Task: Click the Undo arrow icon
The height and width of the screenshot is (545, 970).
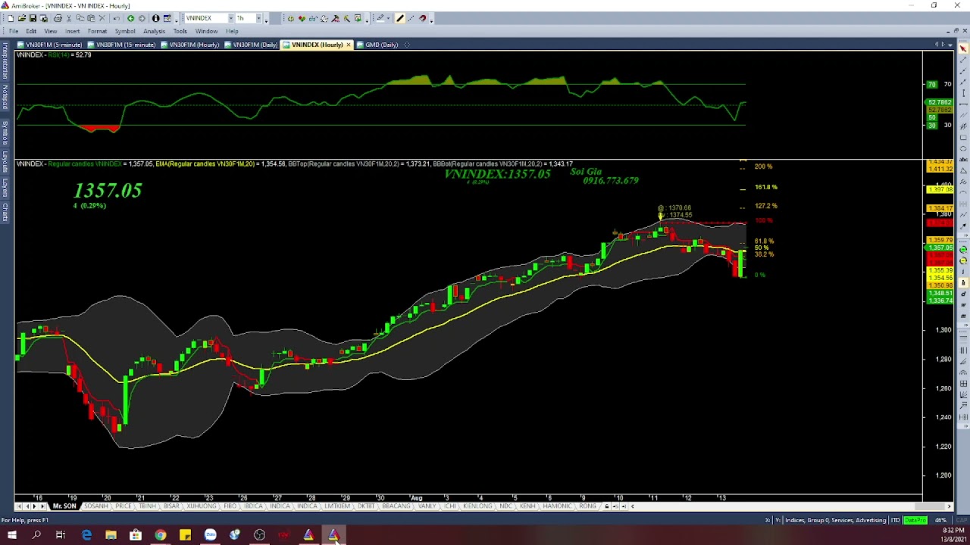Action: click(x=117, y=18)
